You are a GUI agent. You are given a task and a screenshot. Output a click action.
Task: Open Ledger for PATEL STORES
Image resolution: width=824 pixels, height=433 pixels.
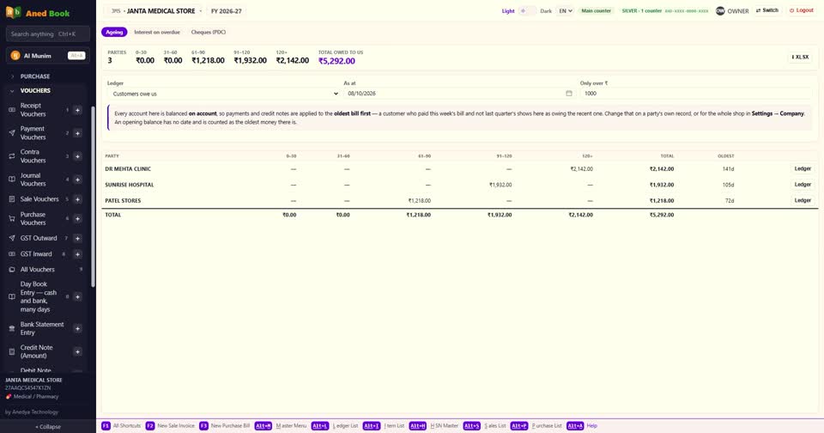tap(803, 200)
